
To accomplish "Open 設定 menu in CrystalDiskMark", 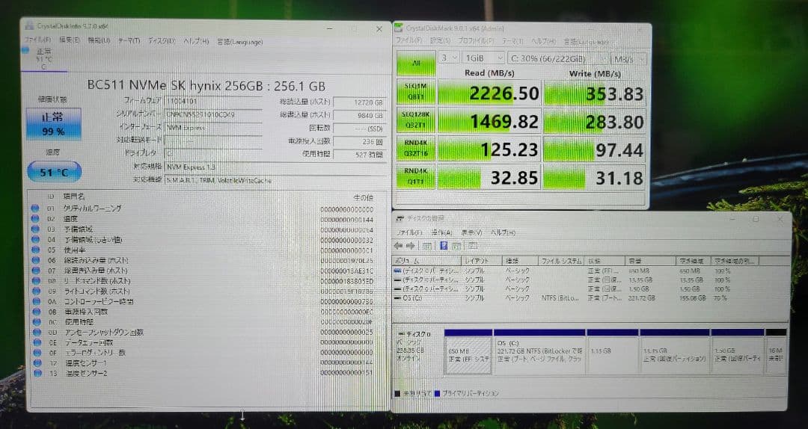I will point(441,40).
